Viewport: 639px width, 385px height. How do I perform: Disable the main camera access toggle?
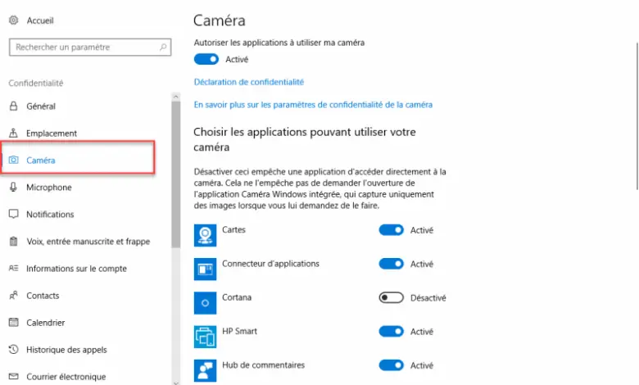pos(206,59)
